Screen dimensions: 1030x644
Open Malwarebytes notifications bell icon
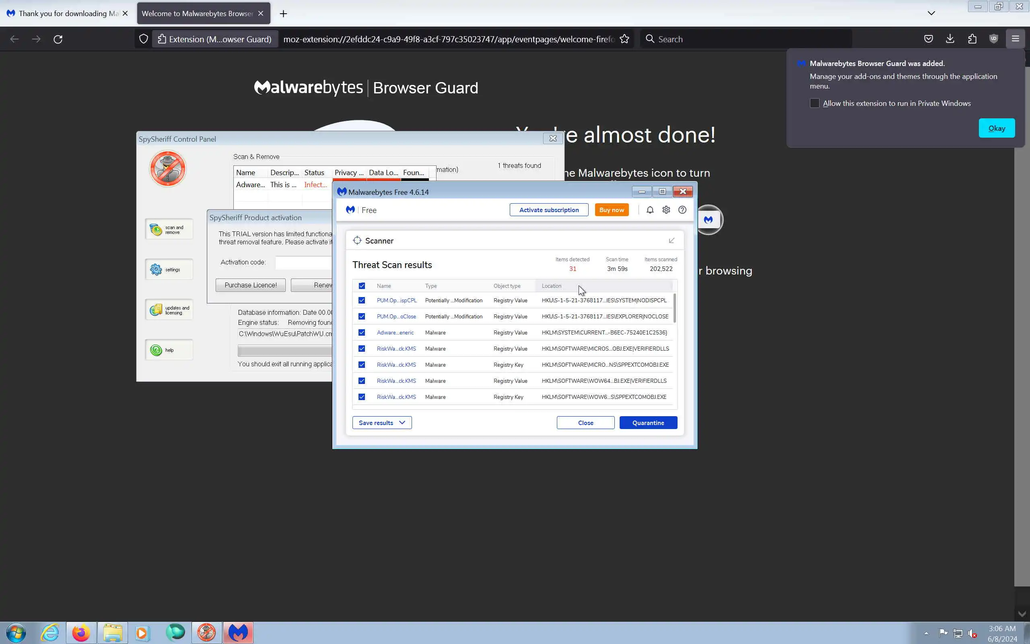coord(650,210)
